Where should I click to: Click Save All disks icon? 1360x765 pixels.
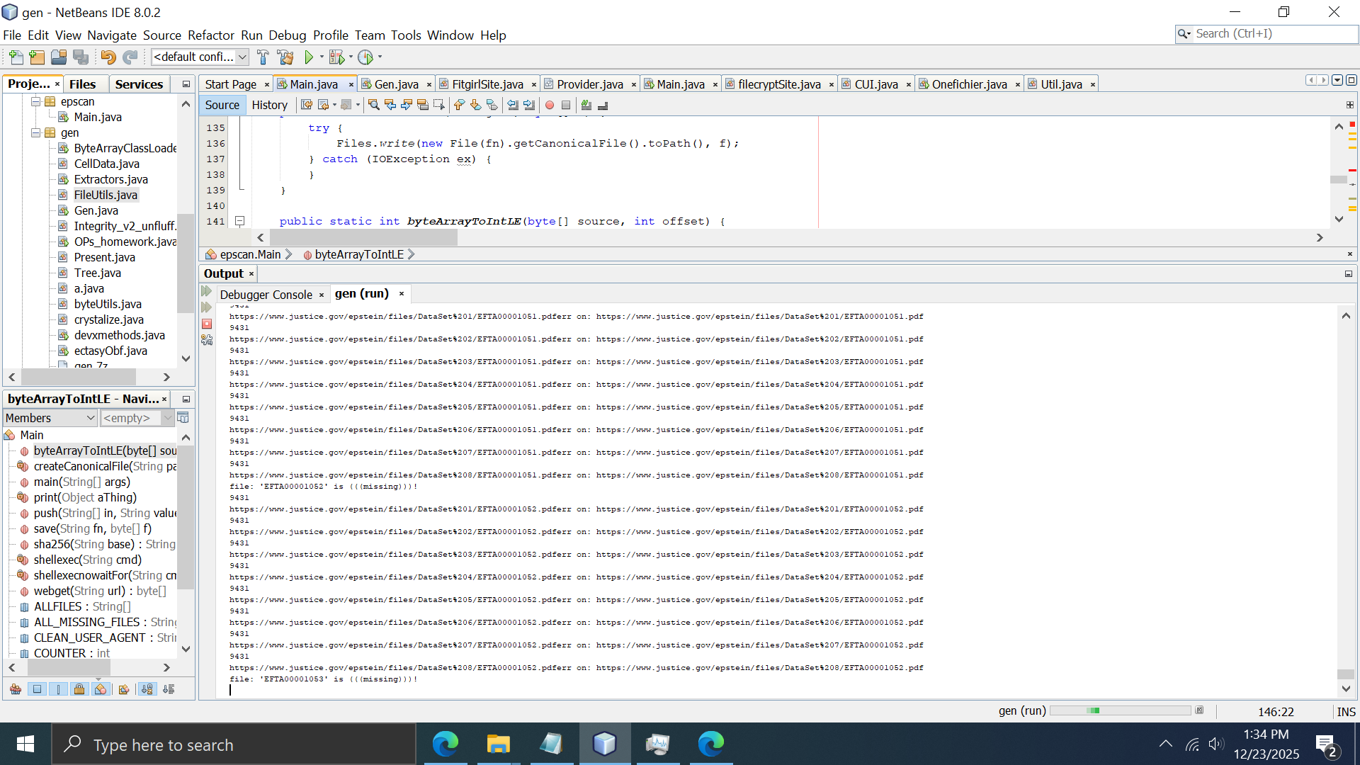pyautogui.click(x=81, y=57)
